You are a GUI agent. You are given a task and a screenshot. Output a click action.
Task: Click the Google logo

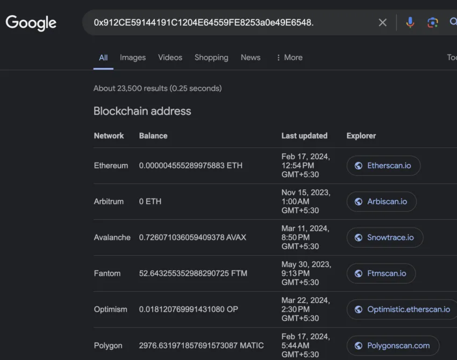(31, 23)
